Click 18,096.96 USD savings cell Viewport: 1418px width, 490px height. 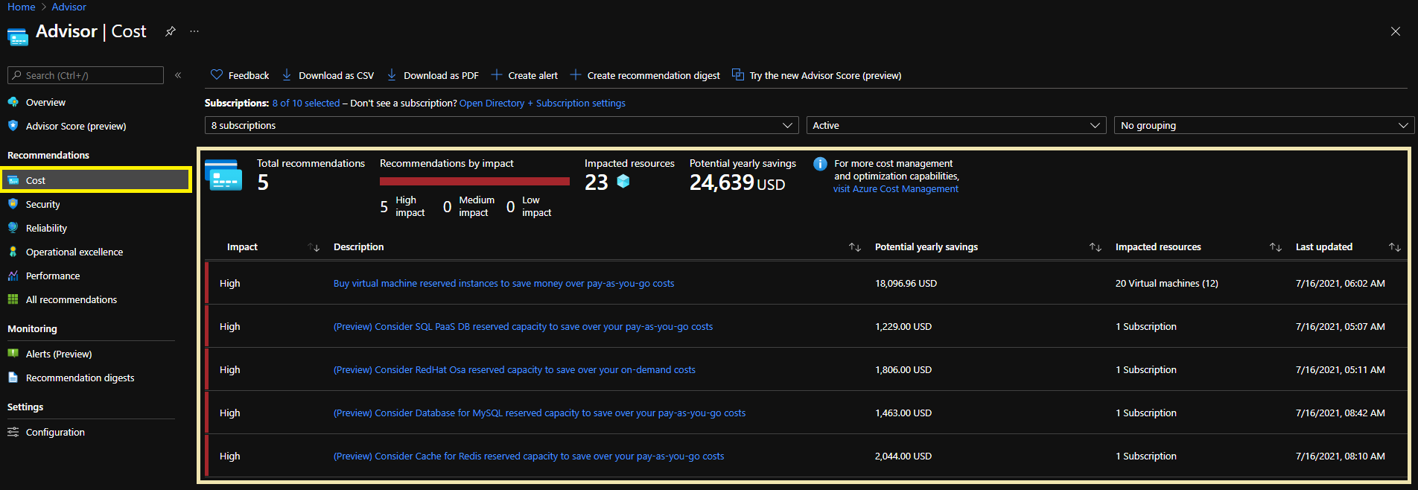[906, 284]
